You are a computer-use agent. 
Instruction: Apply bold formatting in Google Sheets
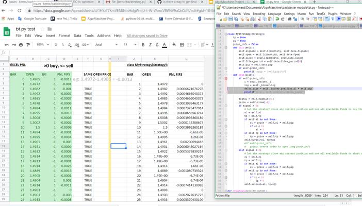pos(143,45)
